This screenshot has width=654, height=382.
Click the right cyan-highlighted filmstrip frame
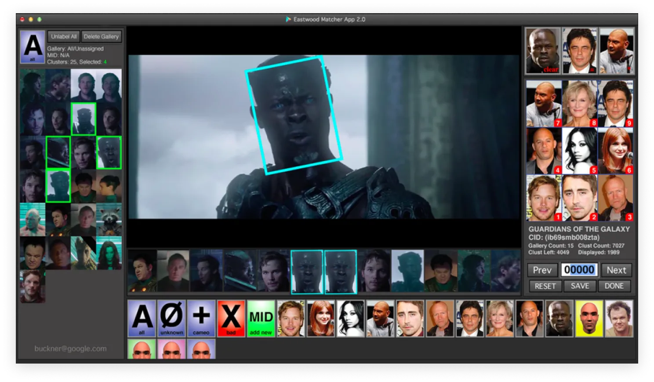341,272
